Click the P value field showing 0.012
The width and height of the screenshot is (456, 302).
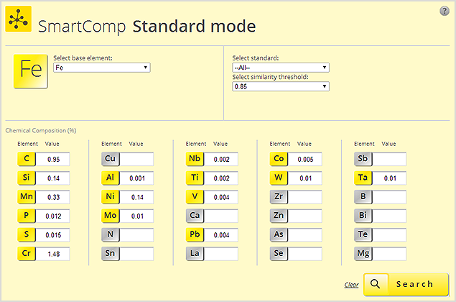pos(53,216)
